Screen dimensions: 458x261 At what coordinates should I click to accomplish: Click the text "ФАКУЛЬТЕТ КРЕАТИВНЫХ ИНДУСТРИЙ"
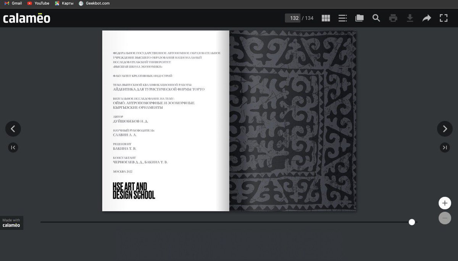[142, 76]
